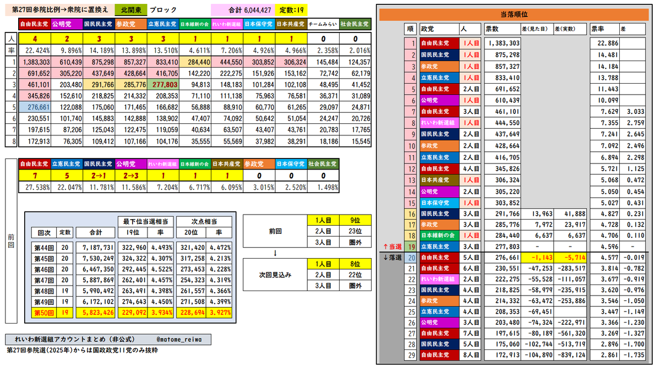Select the yellow 9位 rank cell
660x372 pixels.
[355, 220]
